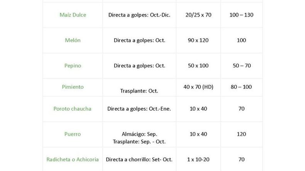This screenshot has width=305, height=171.
Task: Select the Puerro crop name
Action: pyautogui.click(x=73, y=134)
